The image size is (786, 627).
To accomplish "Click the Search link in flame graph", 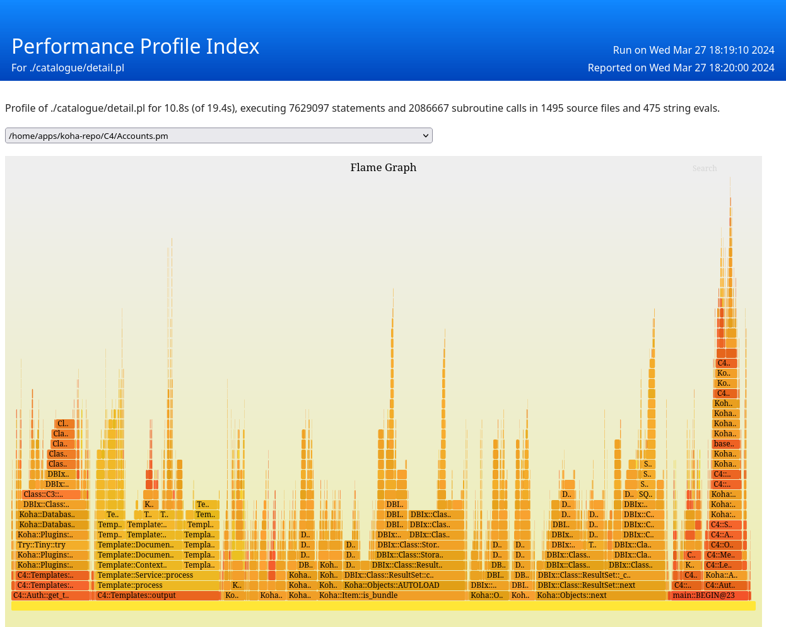I will pos(704,169).
